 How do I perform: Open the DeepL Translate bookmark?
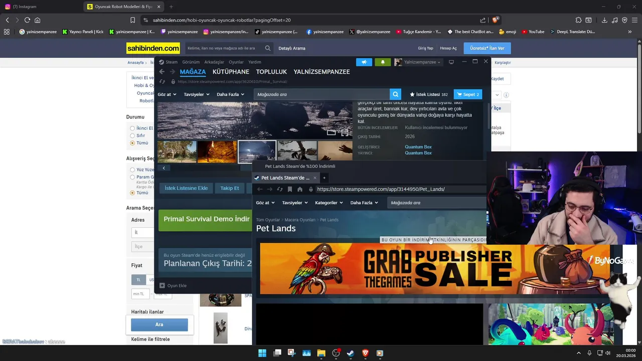coord(572,32)
